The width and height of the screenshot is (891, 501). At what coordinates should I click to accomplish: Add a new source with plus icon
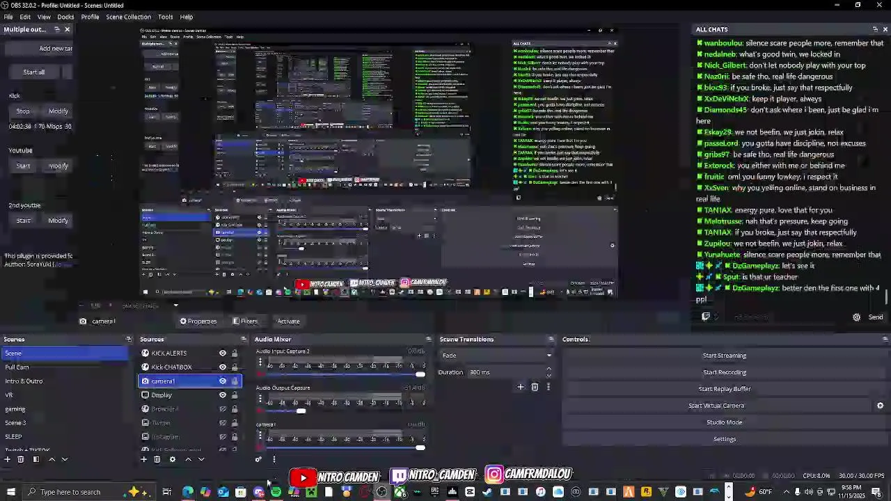(x=144, y=459)
